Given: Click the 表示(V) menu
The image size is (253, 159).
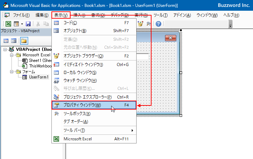Looking at the screenshot, I should pyautogui.click(x=61, y=15).
